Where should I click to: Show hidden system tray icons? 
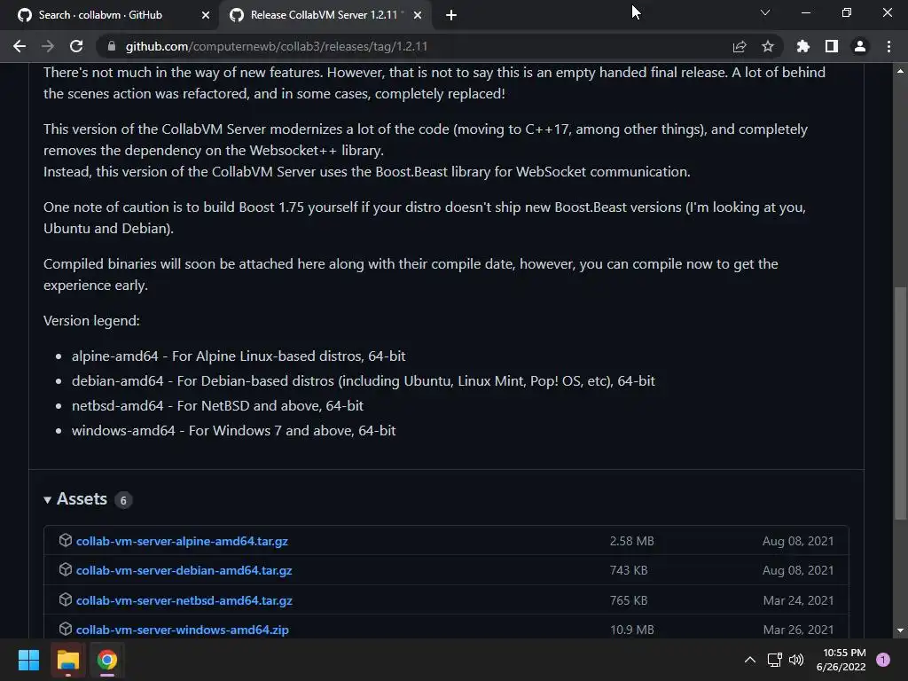[750, 660]
